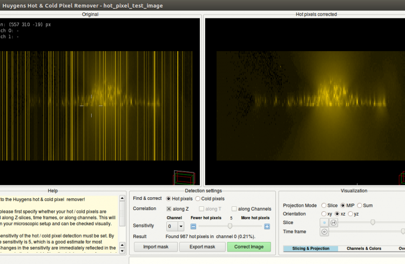The image size is (405, 264).
Task: Click the Sensitivity slider handle
Action: pos(231,226)
